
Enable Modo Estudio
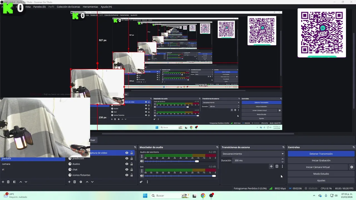click(x=321, y=174)
